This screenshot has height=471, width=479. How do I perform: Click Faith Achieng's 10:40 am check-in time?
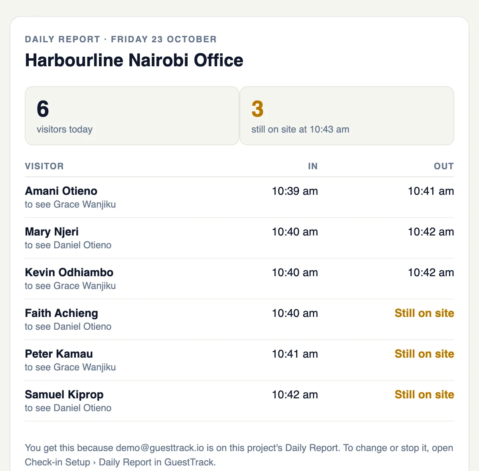[295, 313]
